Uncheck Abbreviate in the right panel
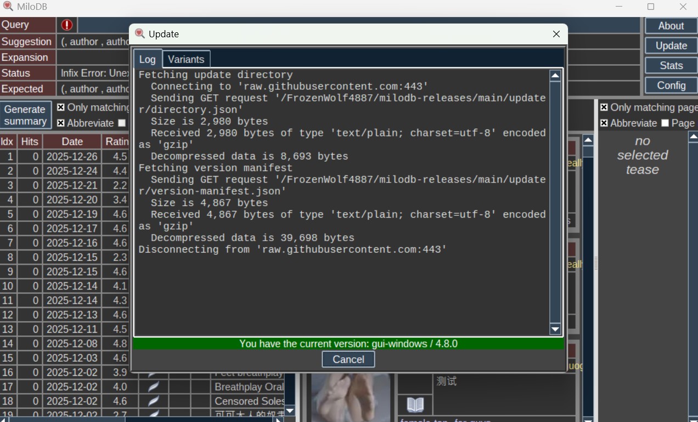Screen dimensions: 698x422 (604, 123)
